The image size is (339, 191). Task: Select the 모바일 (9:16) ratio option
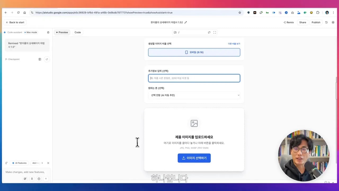coord(194,52)
